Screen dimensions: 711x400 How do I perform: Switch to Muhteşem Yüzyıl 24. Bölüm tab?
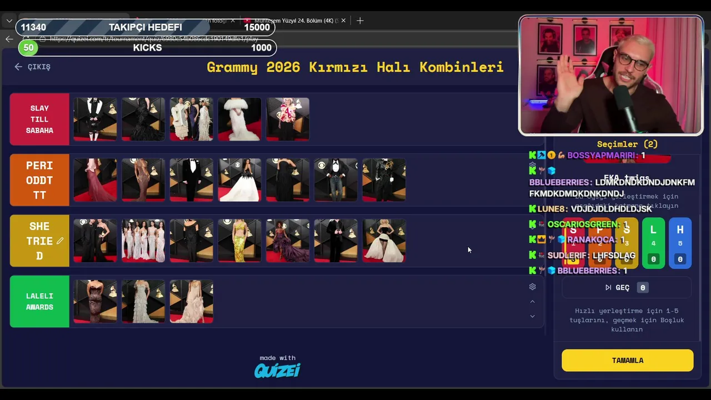tap(295, 21)
